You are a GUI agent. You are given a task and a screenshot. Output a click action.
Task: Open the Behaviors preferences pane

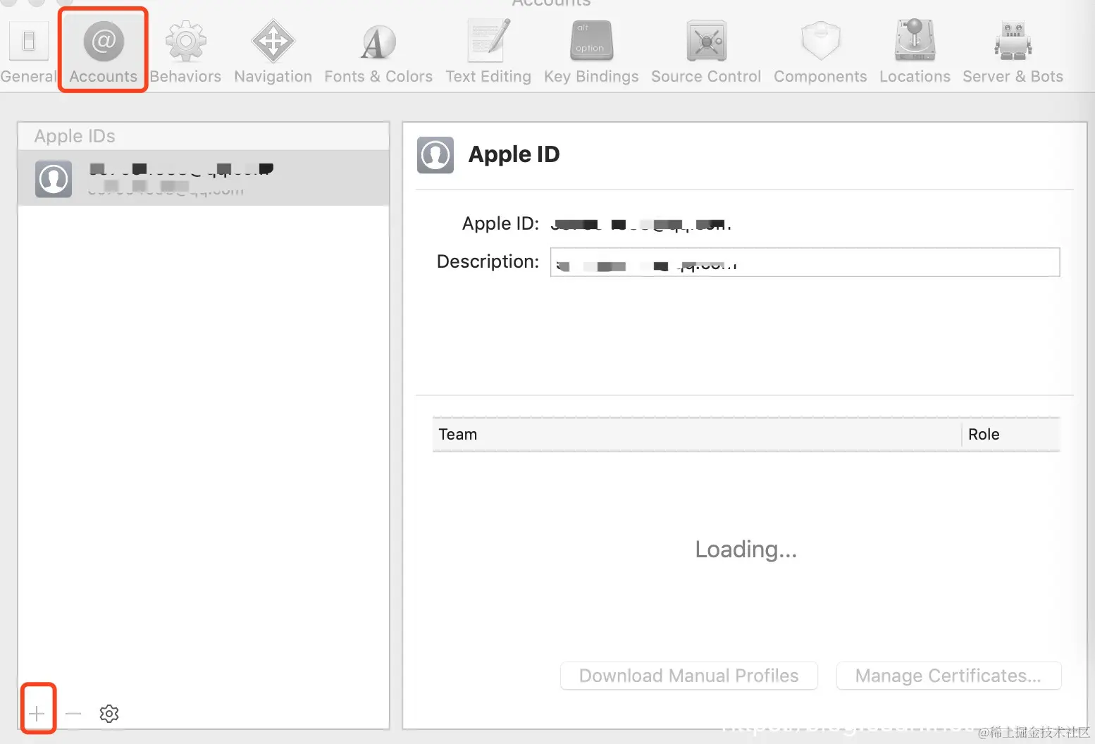(185, 53)
